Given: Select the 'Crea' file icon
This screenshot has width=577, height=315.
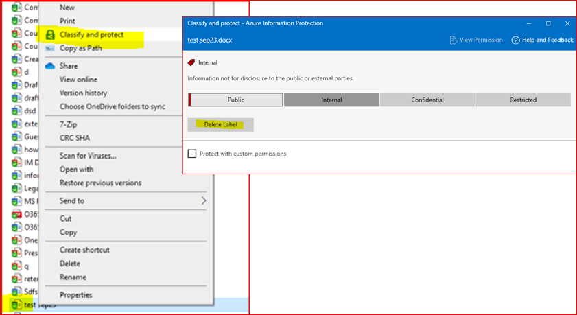Looking at the screenshot, I should tap(16, 59).
